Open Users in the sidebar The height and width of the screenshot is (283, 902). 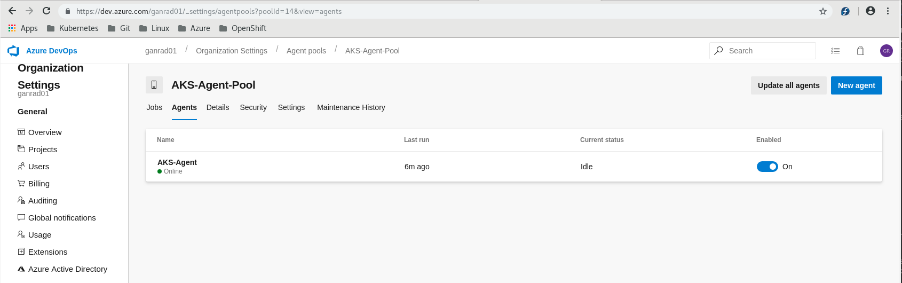tap(33, 167)
